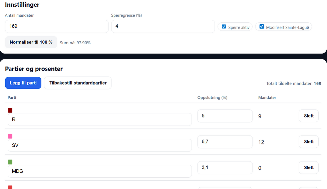This screenshot has height=189, width=327.
Task: Select the SV party name field
Action: pyautogui.click(x=100, y=145)
